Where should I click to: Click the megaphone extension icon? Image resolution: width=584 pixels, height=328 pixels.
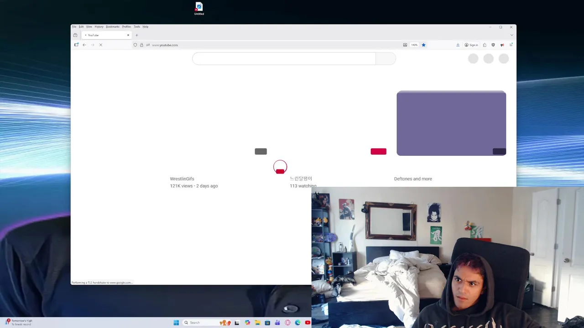(502, 45)
